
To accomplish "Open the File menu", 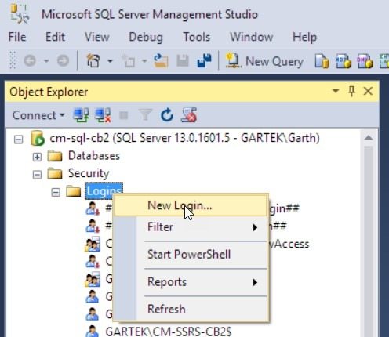I will point(17,37).
